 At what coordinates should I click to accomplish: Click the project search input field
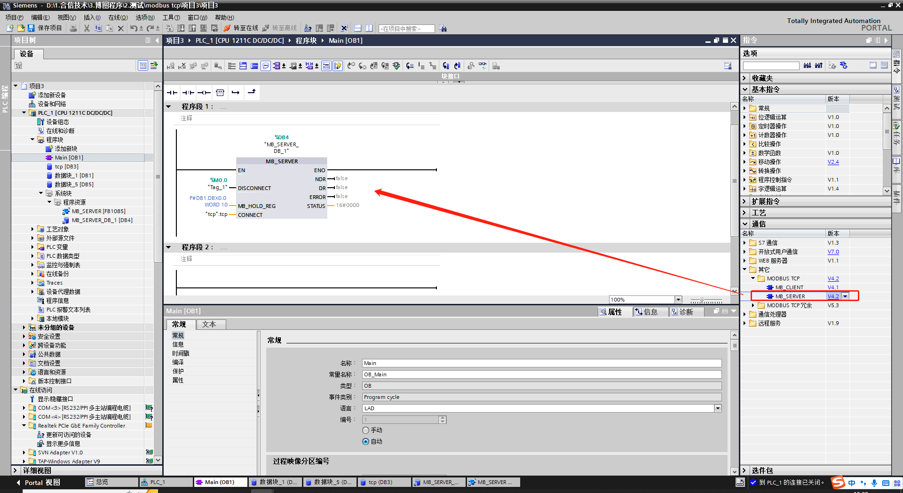point(407,29)
